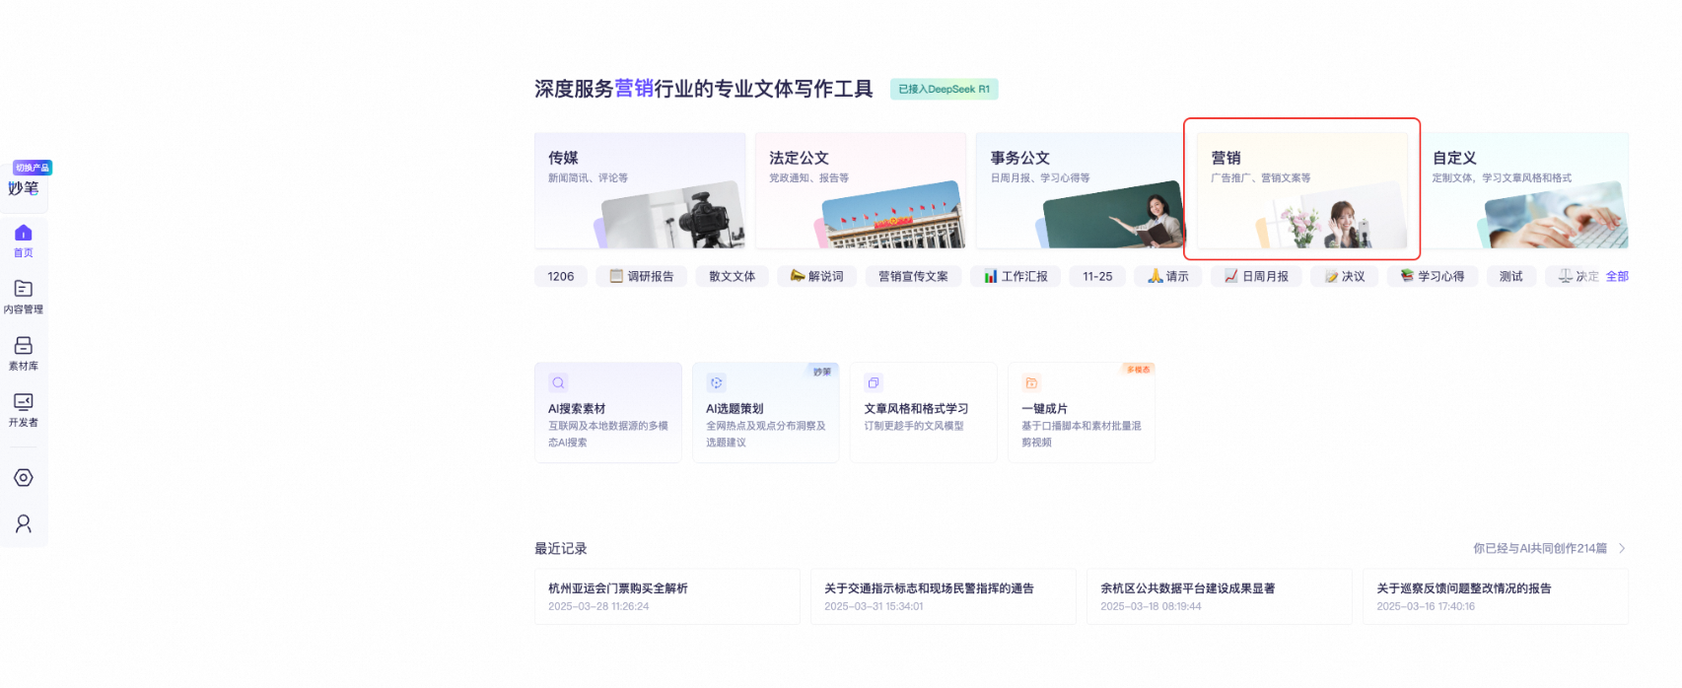Open the AI搜索素材 tool card
The image size is (1682, 688).
[608, 412]
